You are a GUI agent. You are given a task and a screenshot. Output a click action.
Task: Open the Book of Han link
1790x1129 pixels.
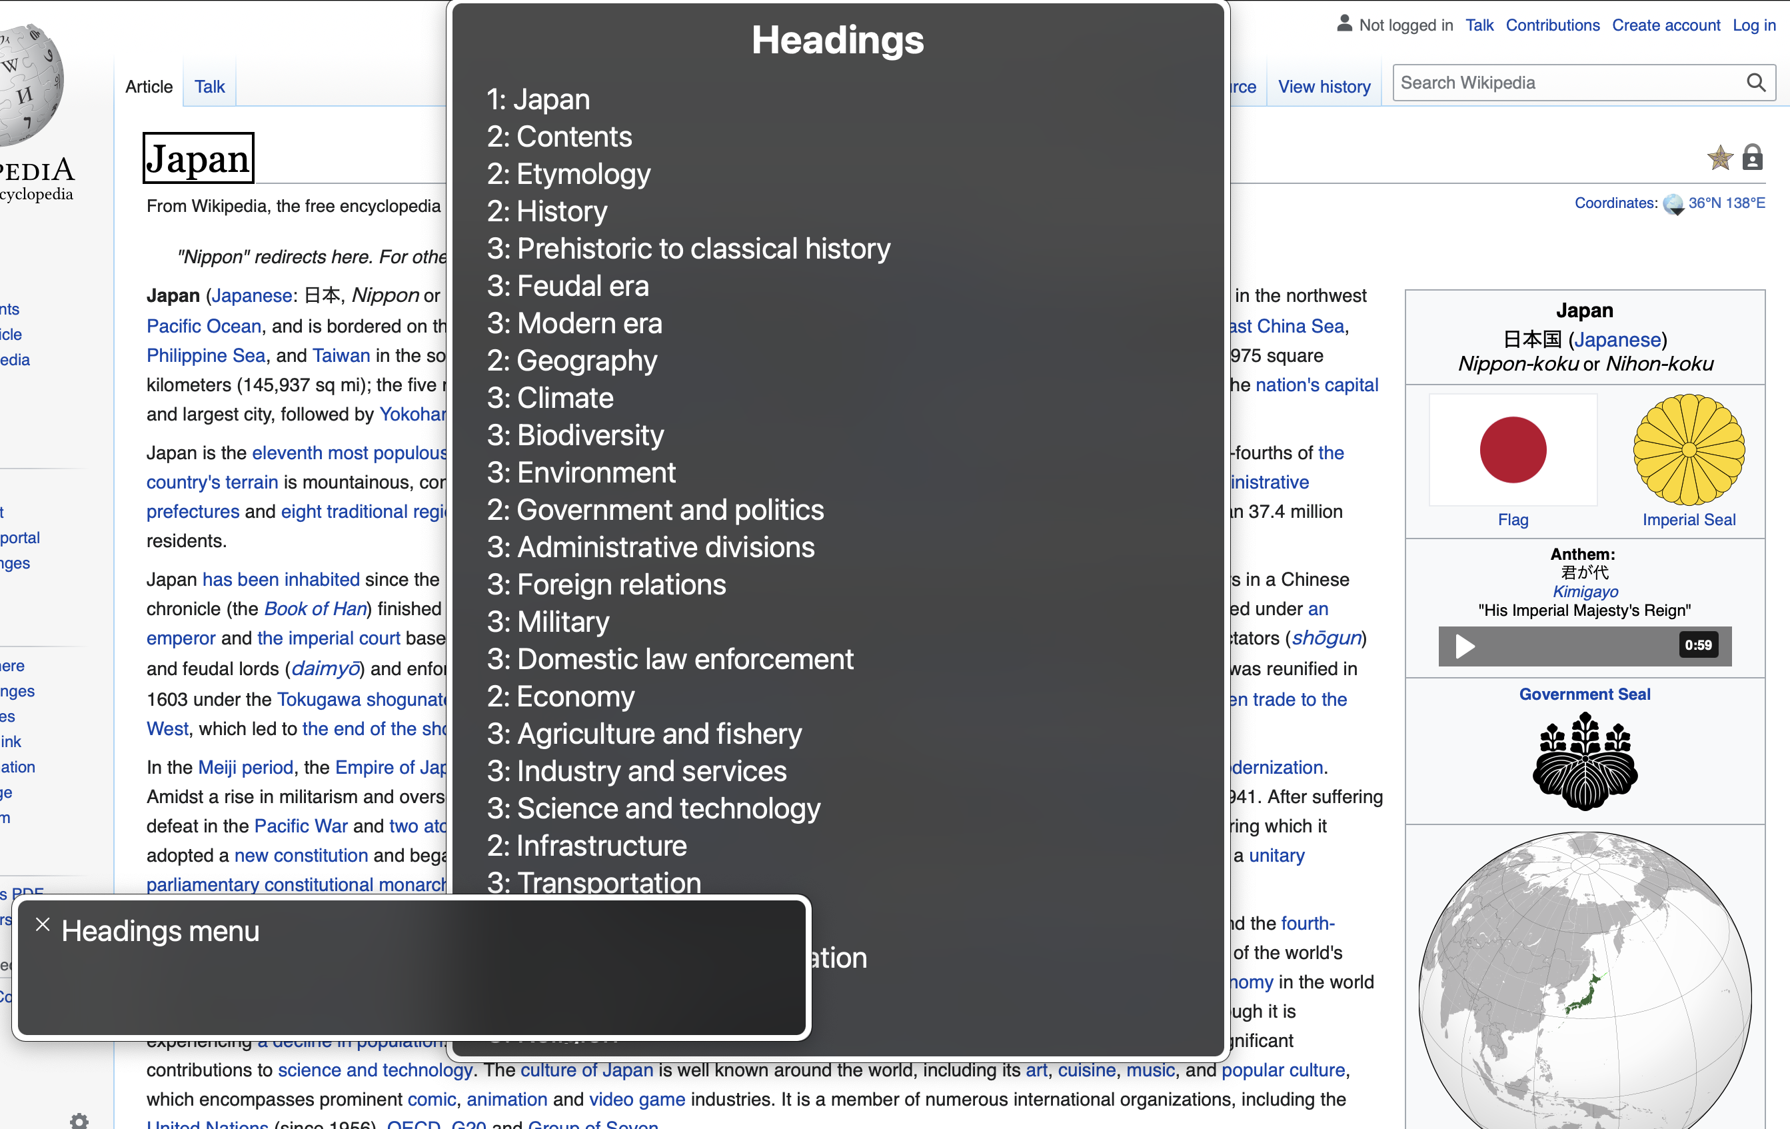pos(315,608)
